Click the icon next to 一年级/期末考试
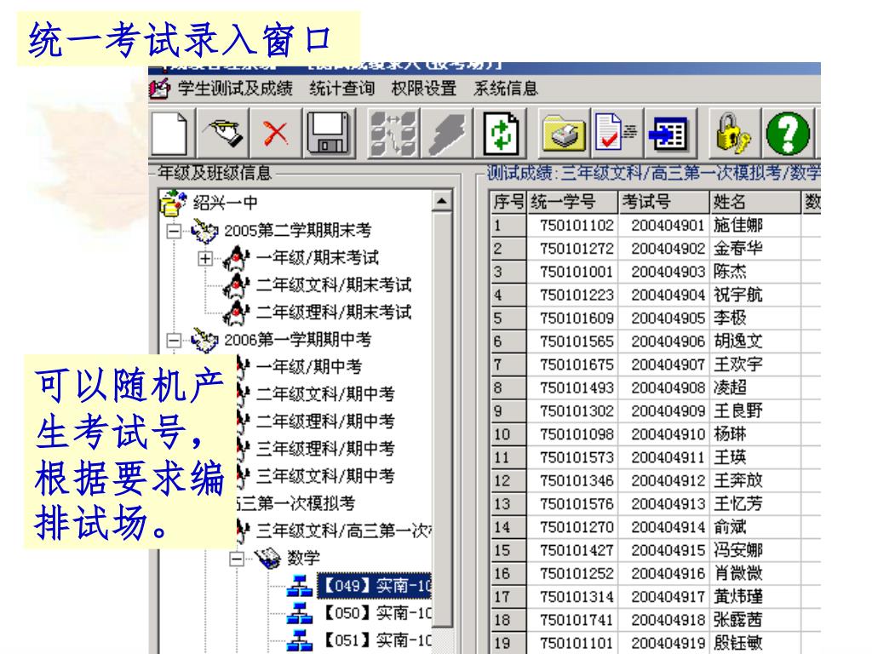Screen dimensions: 872x654 click(236, 257)
